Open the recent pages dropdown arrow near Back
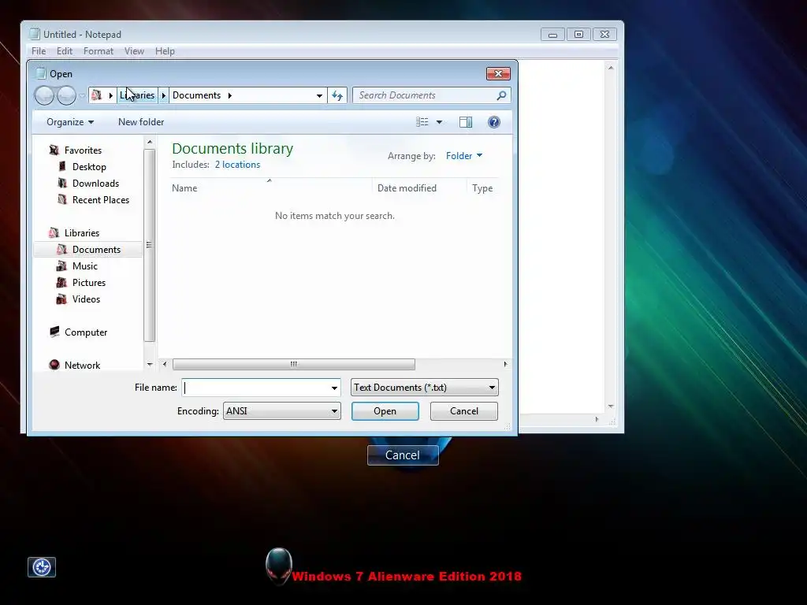The height and width of the screenshot is (605, 807). pos(82,95)
